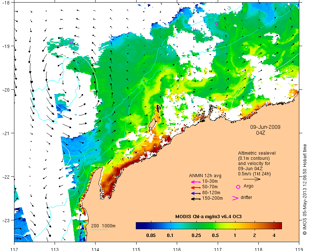Click the cyan 200 1000m isobath legend line
310x251 pixels.
99,230
